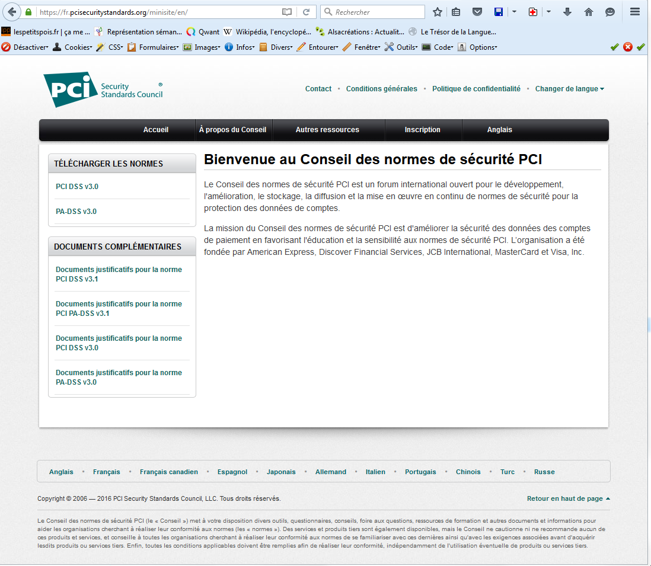Click the first green checkmark validation icon
This screenshot has width=651, height=566.
click(x=614, y=47)
